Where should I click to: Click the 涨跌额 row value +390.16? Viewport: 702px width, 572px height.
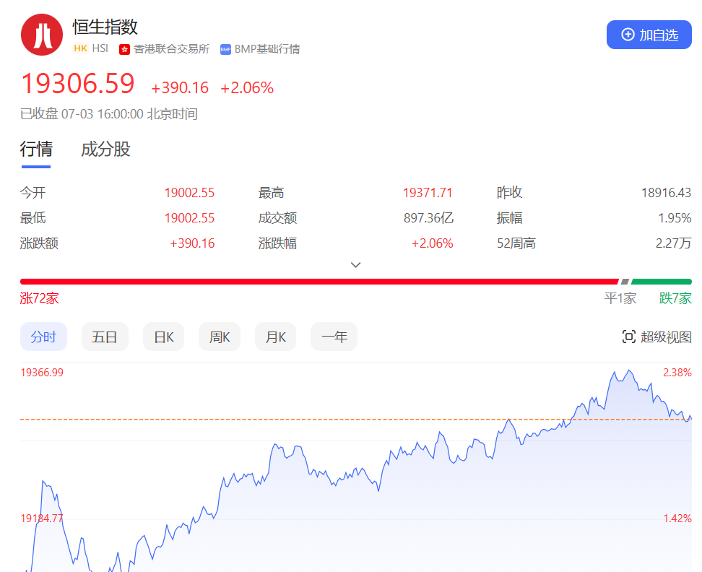[x=192, y=243]
